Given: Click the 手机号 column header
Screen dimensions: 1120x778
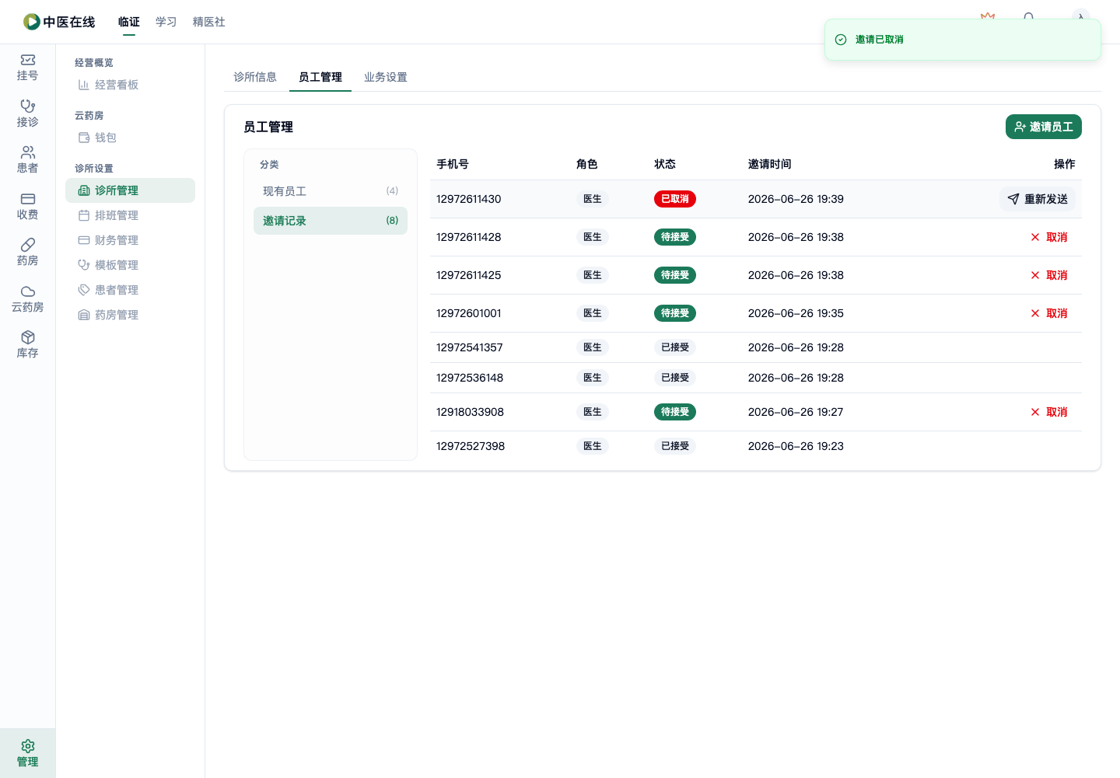Looking at the screenshot, I should coord(453,164).
